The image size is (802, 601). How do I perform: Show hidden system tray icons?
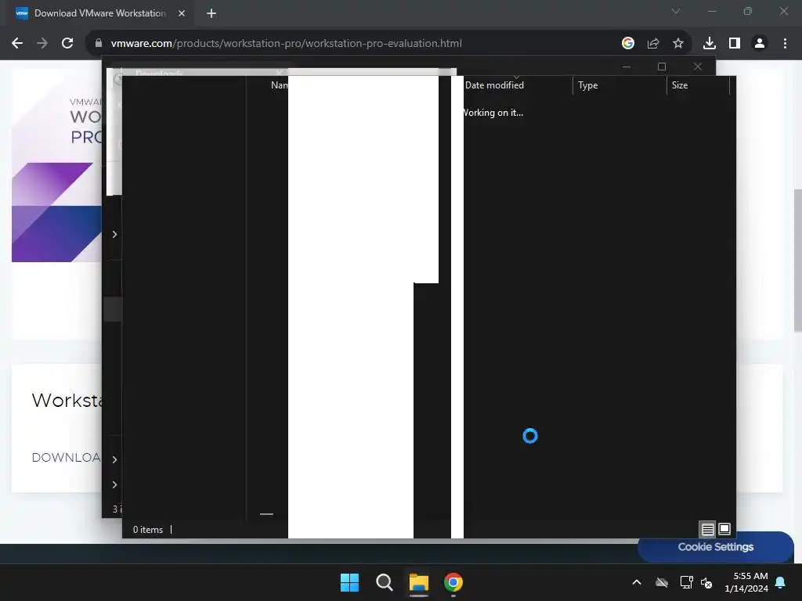pos(637,582)
